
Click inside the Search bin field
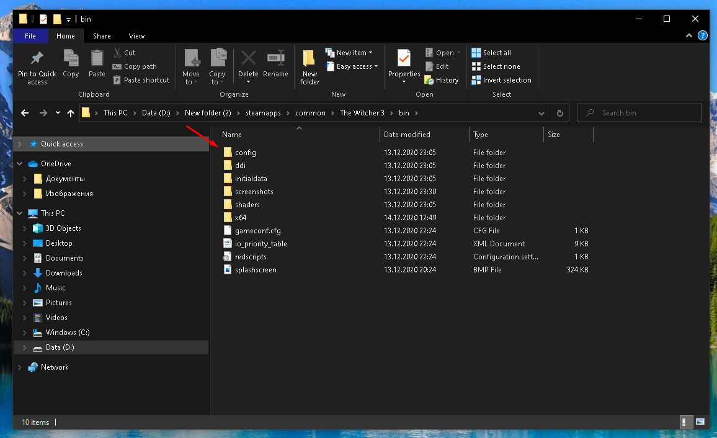click(639, 113)
